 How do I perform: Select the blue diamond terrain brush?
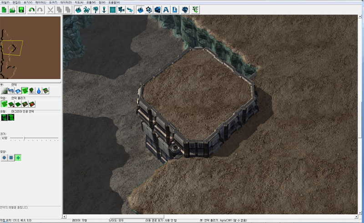(18, 91)
